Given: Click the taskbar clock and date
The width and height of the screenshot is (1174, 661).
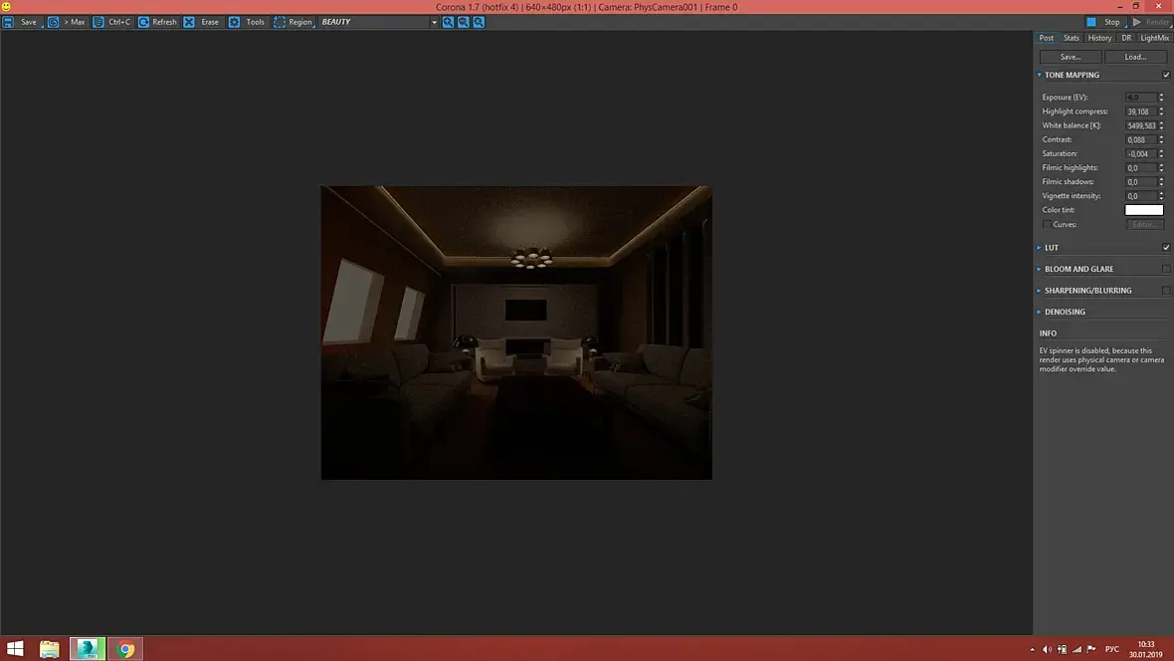Looking at the screenshot, I should pyautogui.click(x=1145, y=649).
